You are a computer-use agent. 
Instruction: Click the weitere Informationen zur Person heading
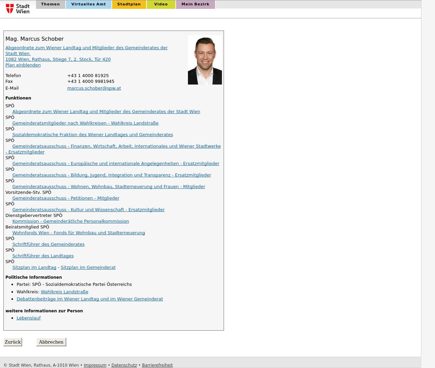(44, 311)
